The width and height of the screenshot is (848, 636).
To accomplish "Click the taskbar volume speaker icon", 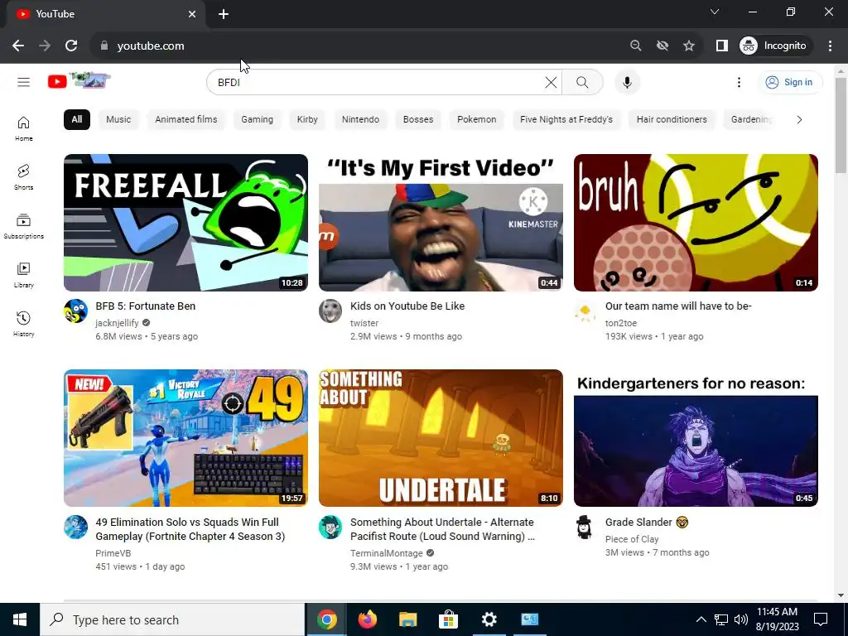I will click(741, 619).
